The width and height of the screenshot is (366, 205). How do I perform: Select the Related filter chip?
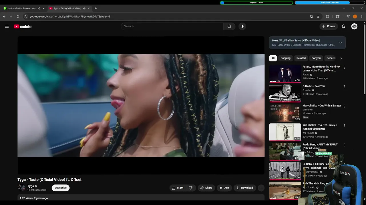pyautogui.click(x=301, y=58)
